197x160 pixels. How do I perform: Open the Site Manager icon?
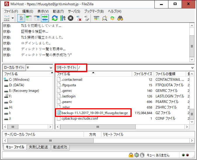(x=7, y=18)
